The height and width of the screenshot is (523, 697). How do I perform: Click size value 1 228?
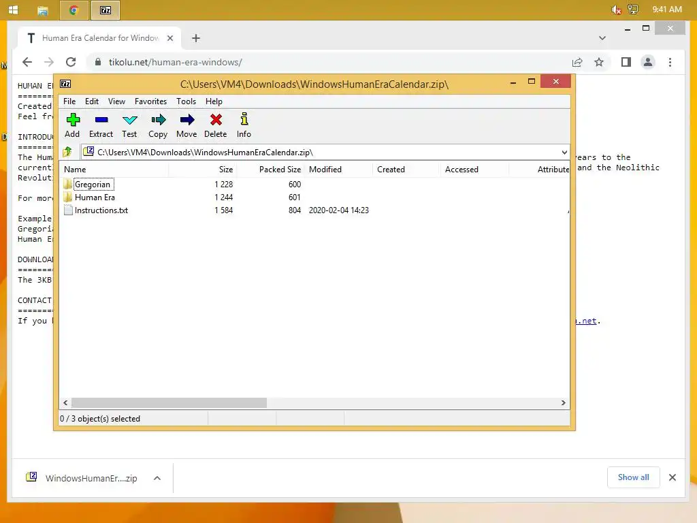tap(223, 184)
